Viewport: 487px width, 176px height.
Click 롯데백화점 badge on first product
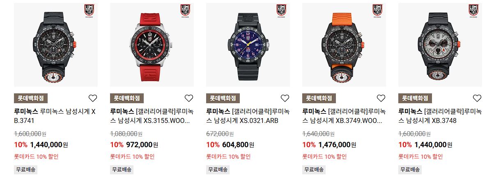31,98
